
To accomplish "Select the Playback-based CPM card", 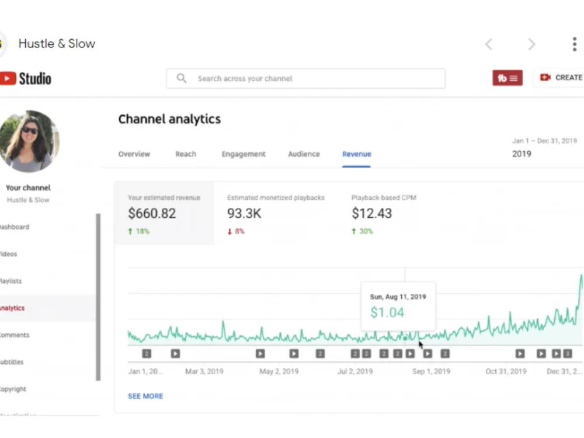I will (384, 214).
